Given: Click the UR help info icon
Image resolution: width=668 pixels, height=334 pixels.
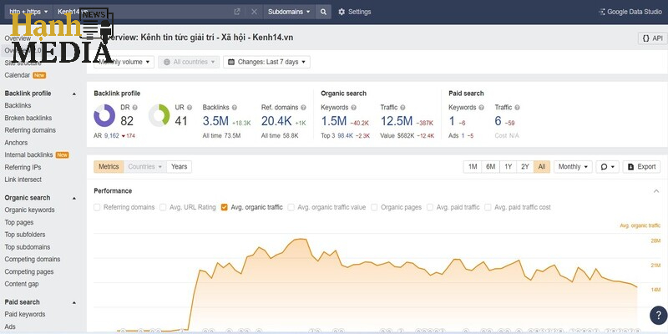Looking at the screenshot, I should coord(190,108).
